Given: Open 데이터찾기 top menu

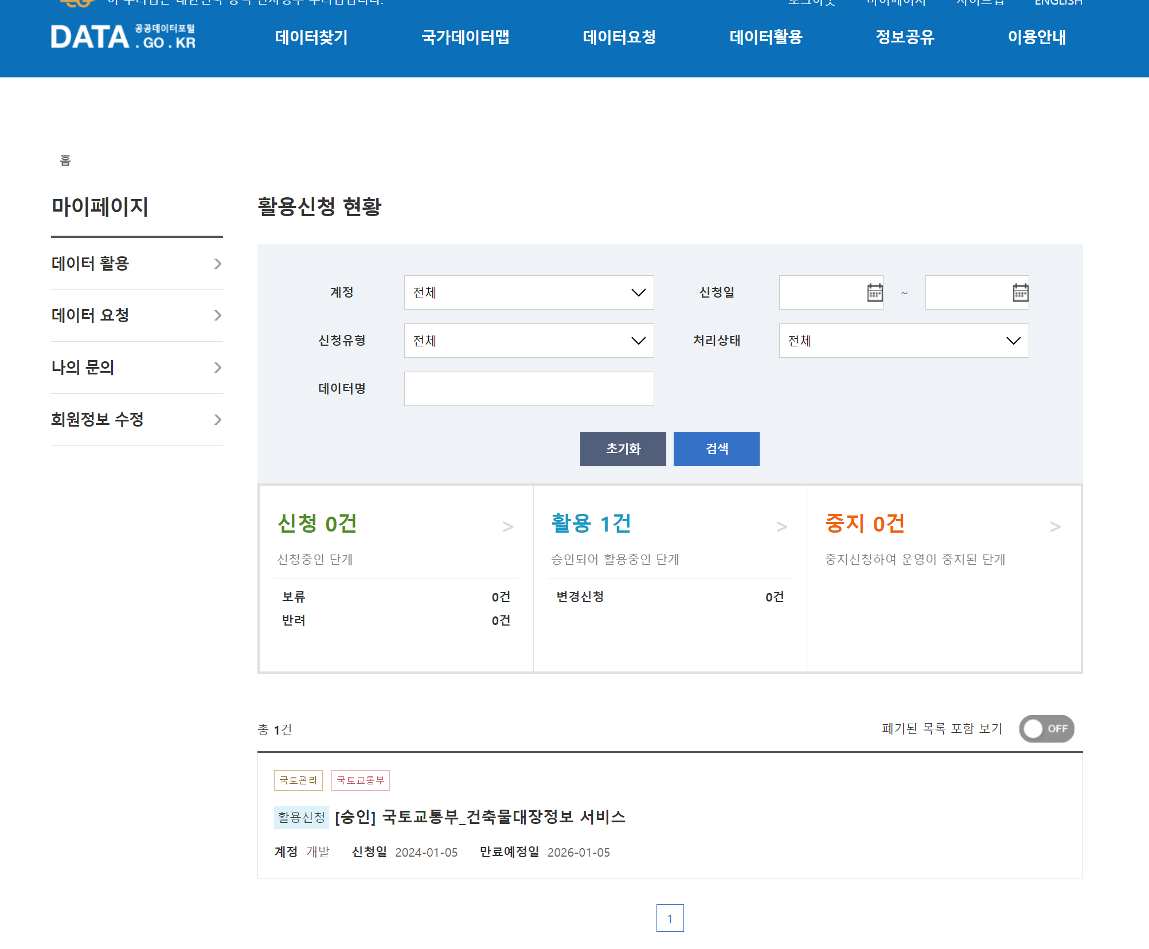Looking at the screenshot, I should (x=311, y=37).
